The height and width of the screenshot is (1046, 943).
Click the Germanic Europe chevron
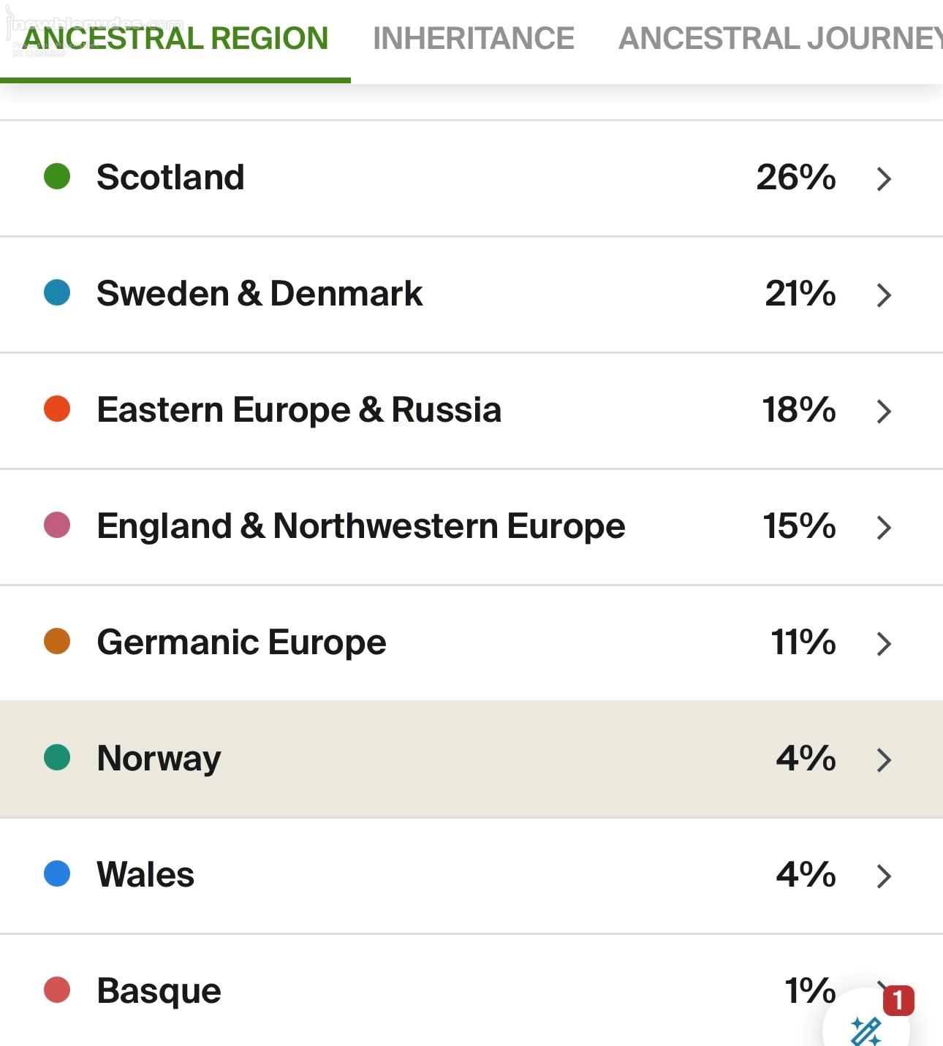884,643
